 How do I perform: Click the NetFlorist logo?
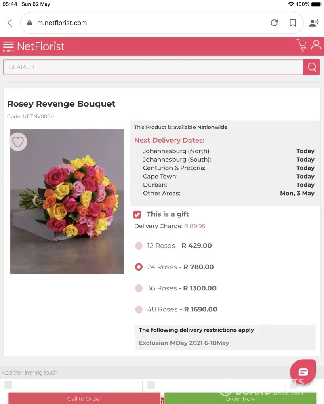coord(41,46)
